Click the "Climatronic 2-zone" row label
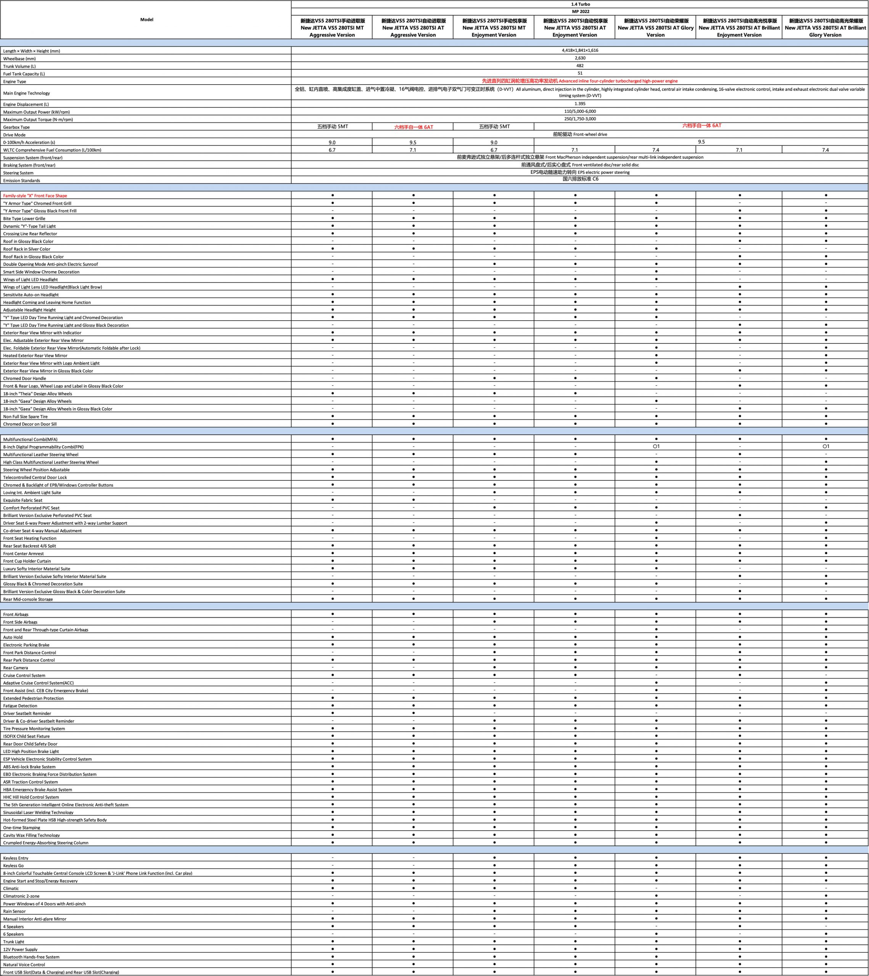869x976 pixels. (x=21, y=896)
